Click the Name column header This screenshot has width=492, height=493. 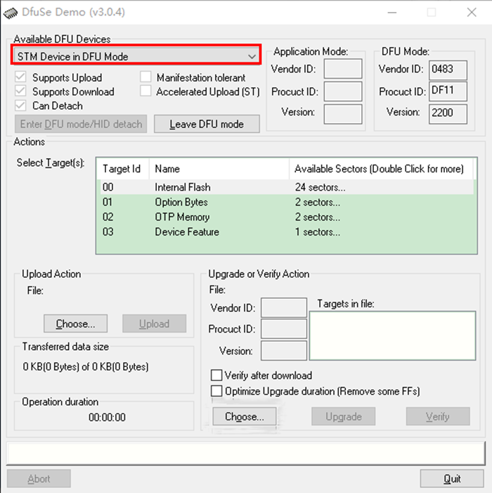(x=219, y=169)
